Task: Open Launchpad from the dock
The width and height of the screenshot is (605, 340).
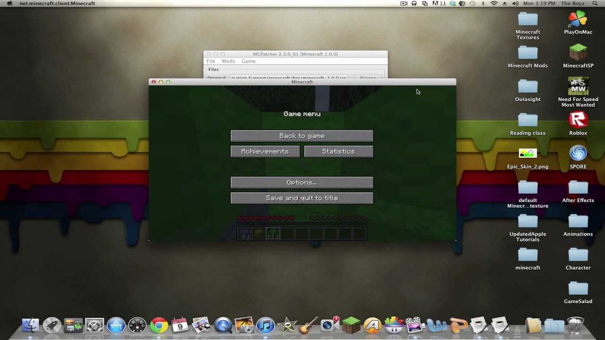Action: pos(52,325)
